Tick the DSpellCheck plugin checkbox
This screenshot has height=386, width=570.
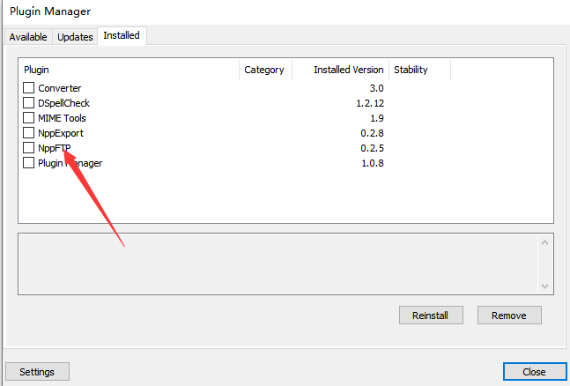tap(28, 103)
